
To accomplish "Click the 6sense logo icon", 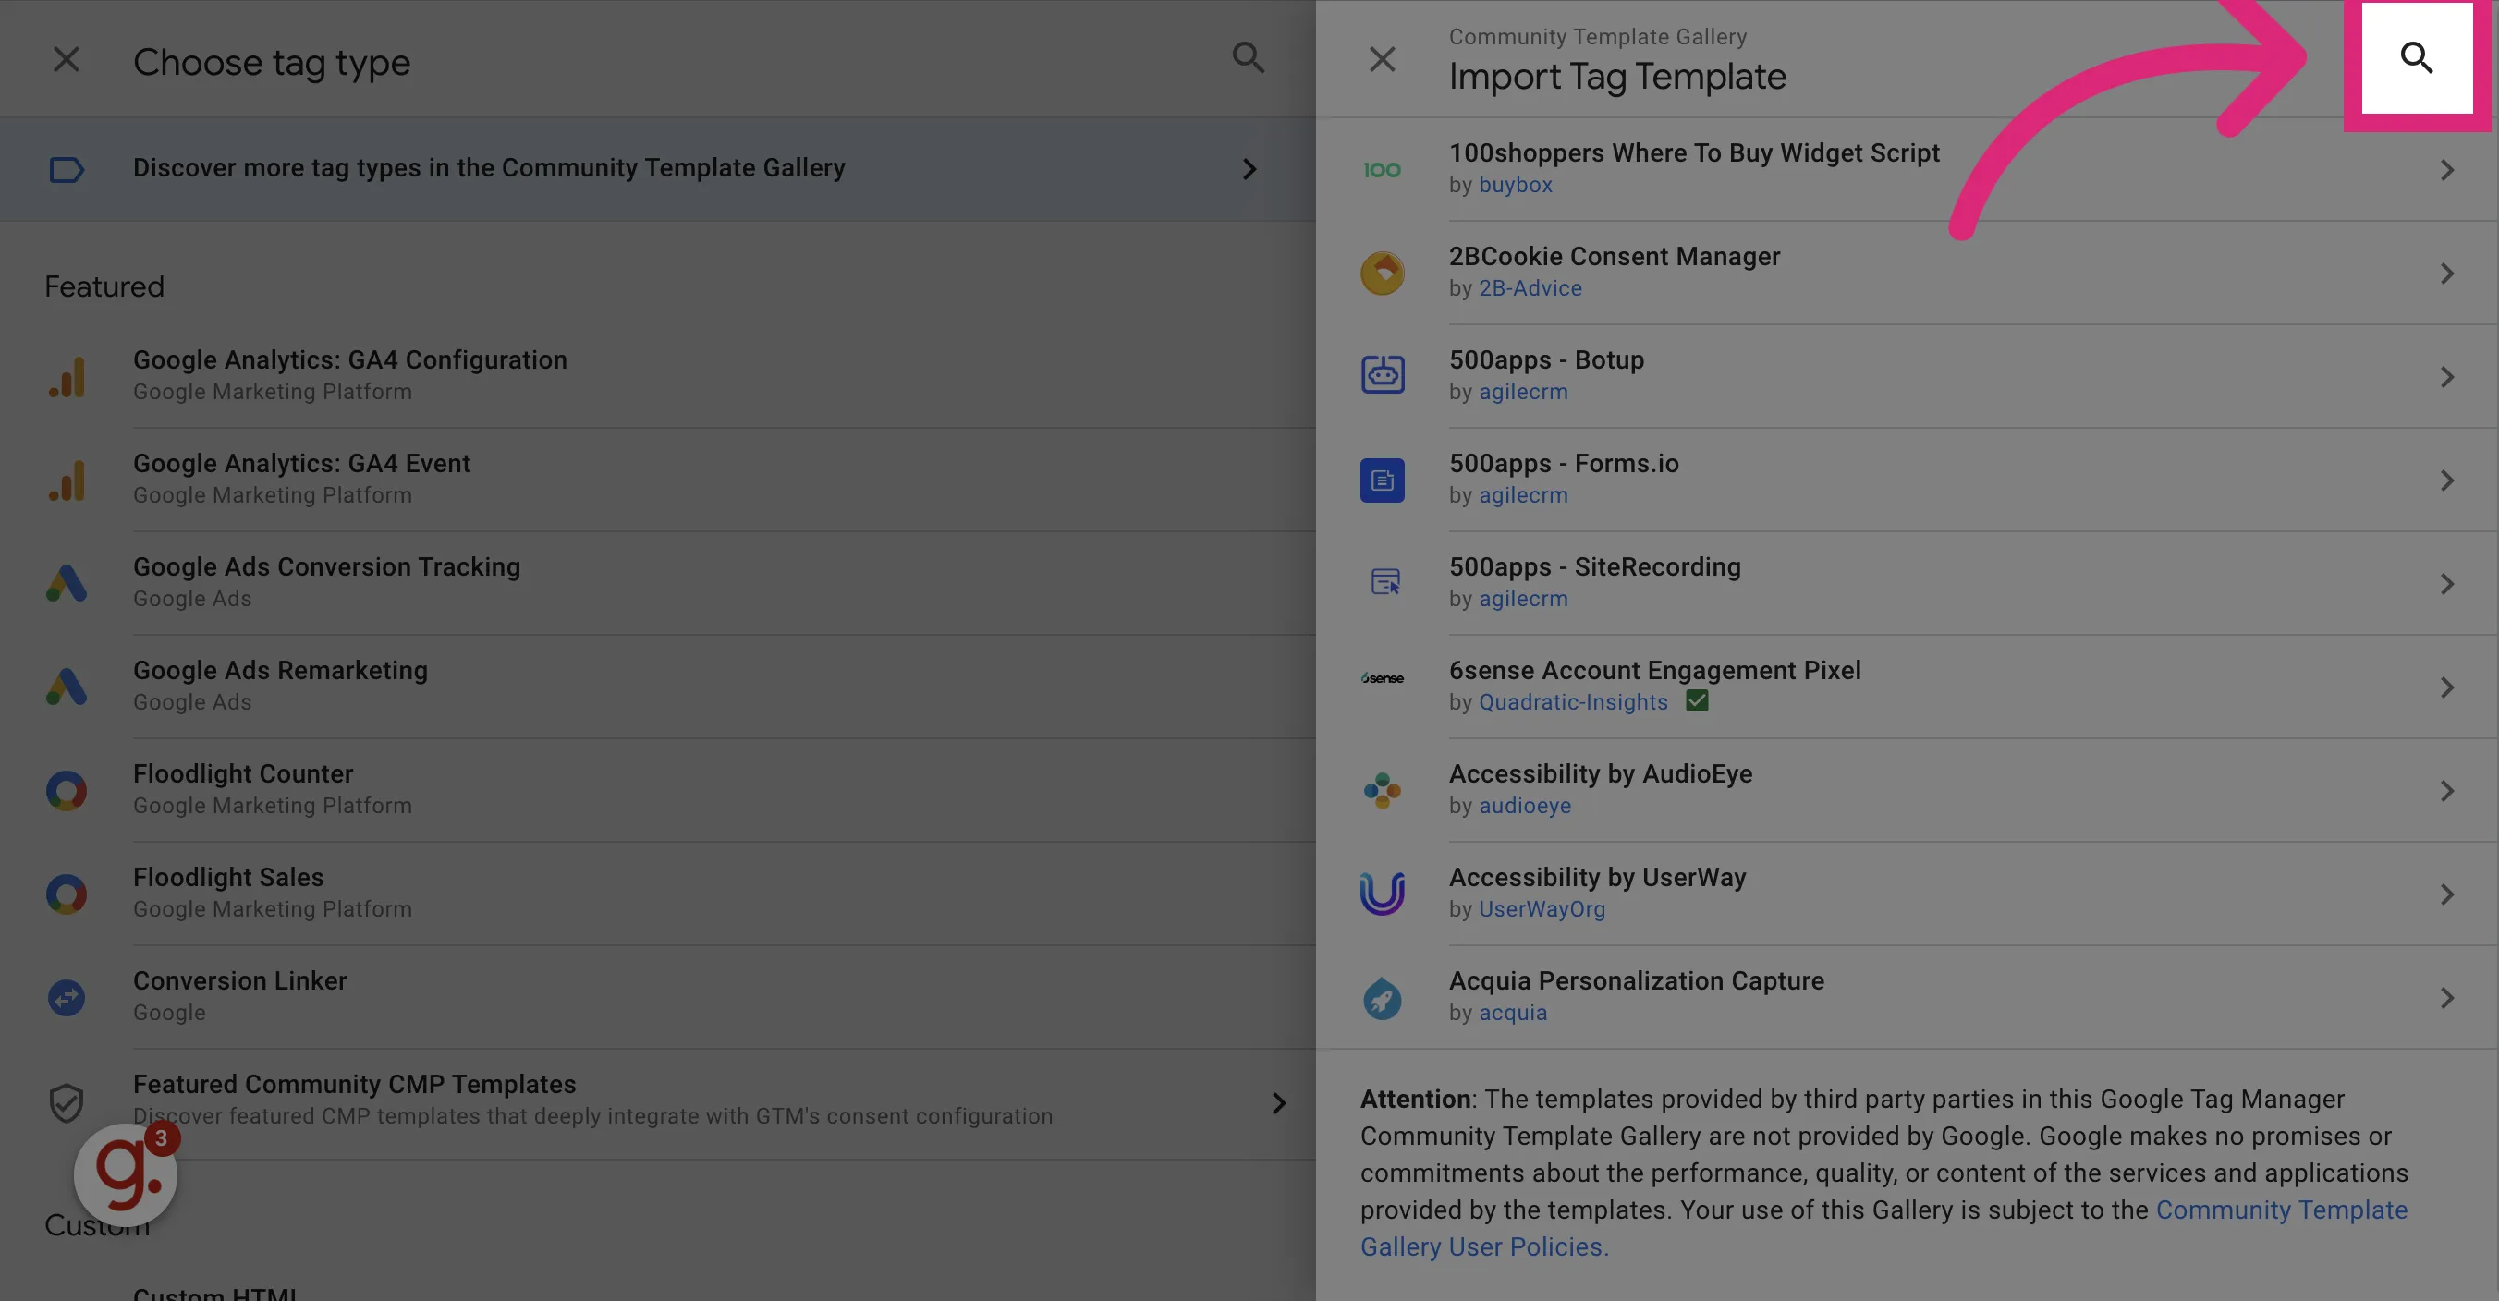I will (1382, 678).
